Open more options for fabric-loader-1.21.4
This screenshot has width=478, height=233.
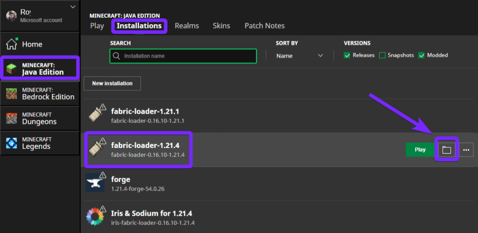coord(466,150)
